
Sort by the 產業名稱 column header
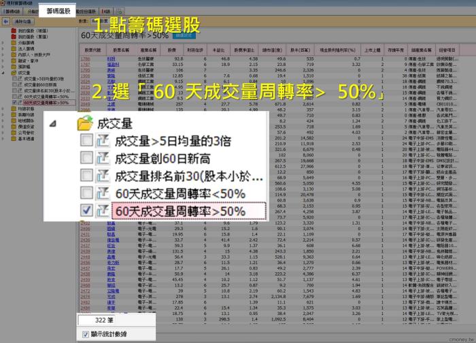click(148, 50)
